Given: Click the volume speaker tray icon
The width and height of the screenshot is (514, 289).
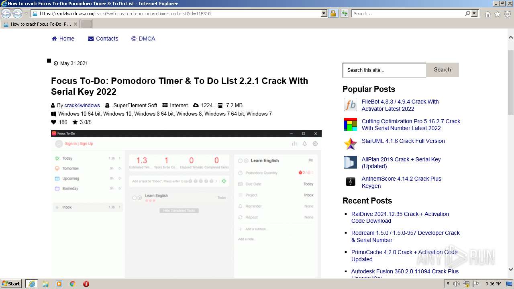Looking at the screenshot, I should coord(457,284).
